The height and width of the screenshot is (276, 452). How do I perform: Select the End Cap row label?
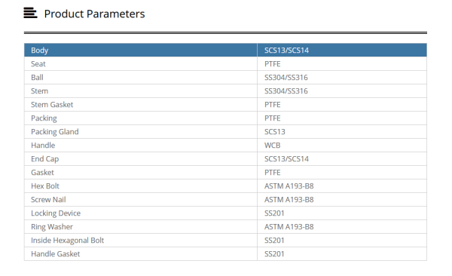(45, 159)
